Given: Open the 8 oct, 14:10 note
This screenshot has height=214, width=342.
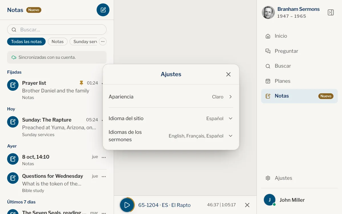Looking at the screenshot, I should pos(57,160).
